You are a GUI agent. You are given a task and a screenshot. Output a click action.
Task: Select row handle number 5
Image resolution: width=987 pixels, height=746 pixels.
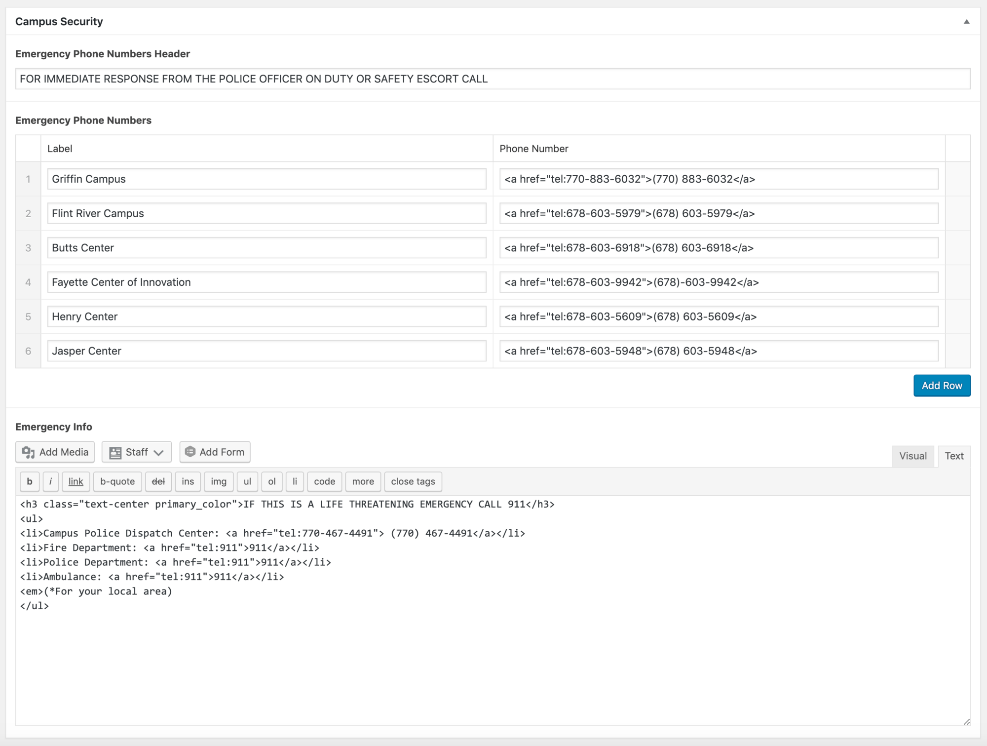(x=28, y=316)
